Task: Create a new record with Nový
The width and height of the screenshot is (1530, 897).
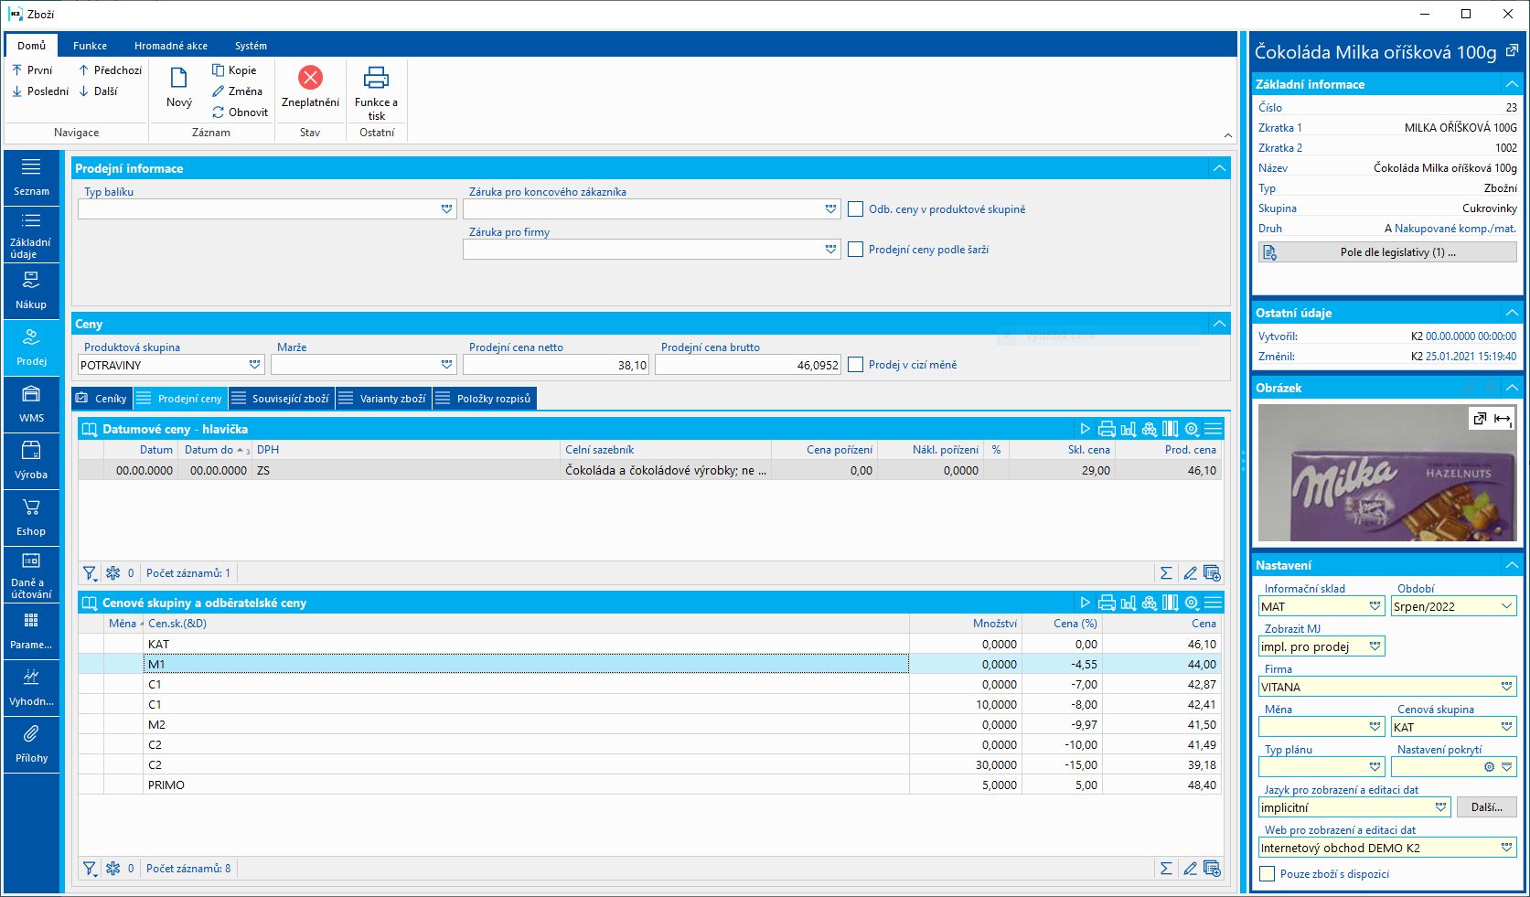Action: (179, 89)
